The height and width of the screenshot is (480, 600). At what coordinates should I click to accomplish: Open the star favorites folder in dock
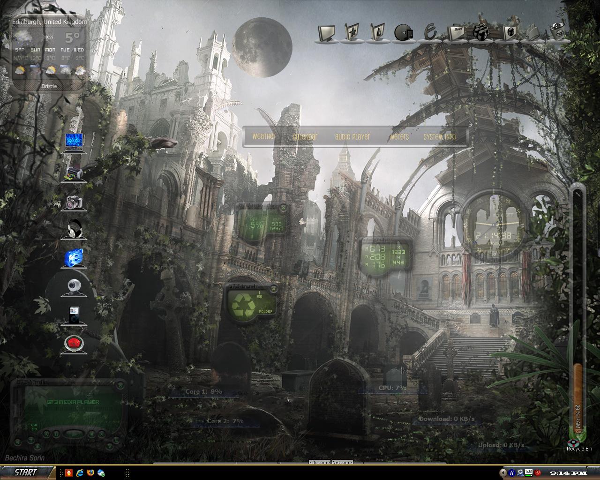point(352,33)
